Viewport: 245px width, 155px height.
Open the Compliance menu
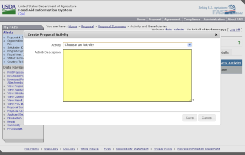point(192,19)
